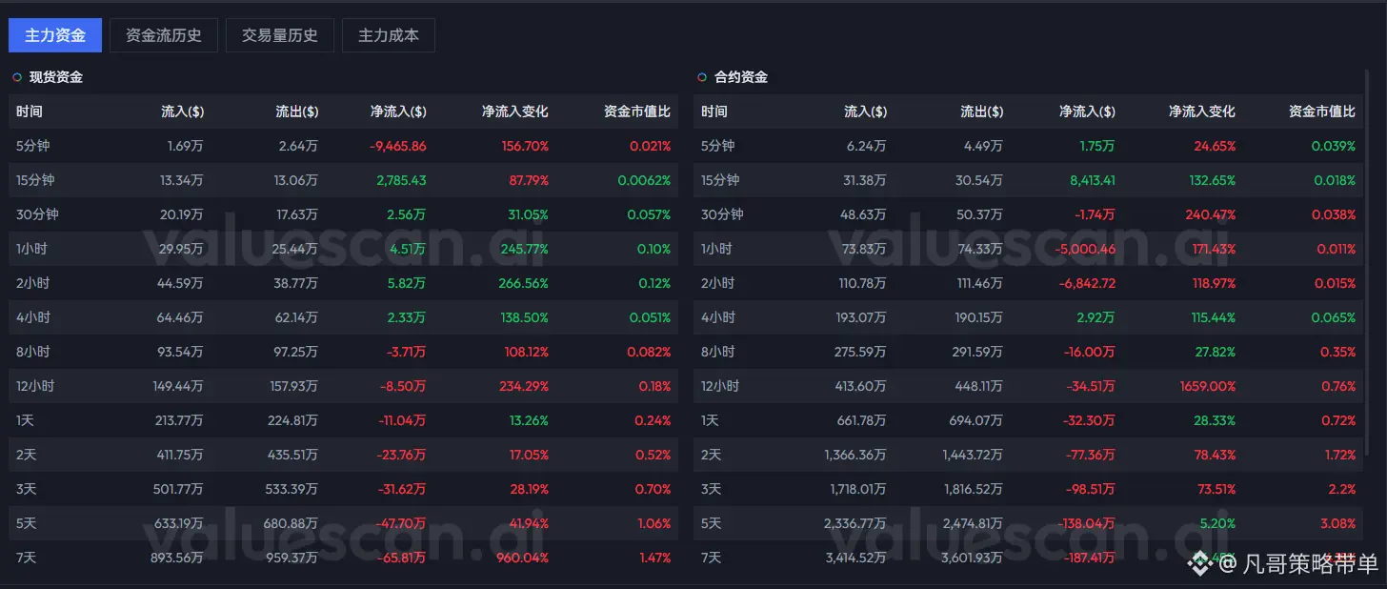Click the circle icon beside 合约资金
1387x589 pixels.
pyautogui.click(x=702, y=77)
